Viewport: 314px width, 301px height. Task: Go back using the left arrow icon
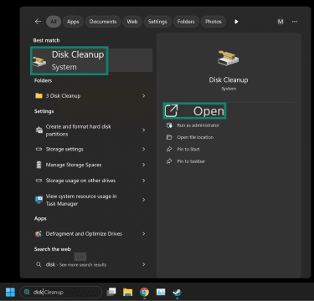tap(38, 22)
